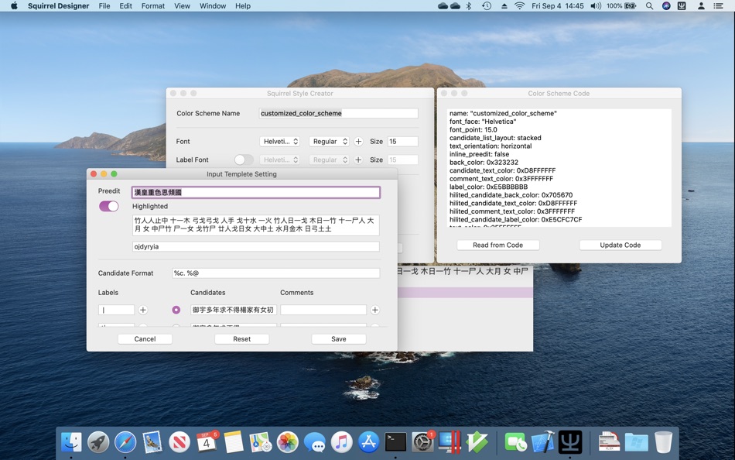Save the input template settings
Image resolution: width=735 pixels, height=460 pixels.
pyautogui.click(x=338, y=339)
